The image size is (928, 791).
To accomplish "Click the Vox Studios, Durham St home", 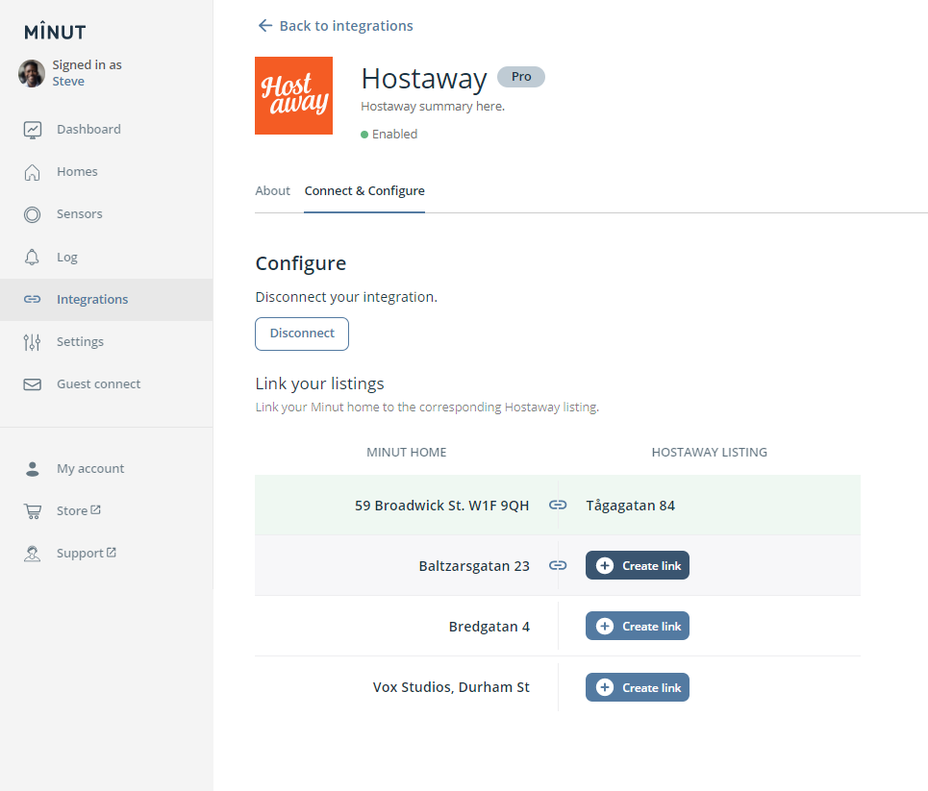I will coord(451,687).
